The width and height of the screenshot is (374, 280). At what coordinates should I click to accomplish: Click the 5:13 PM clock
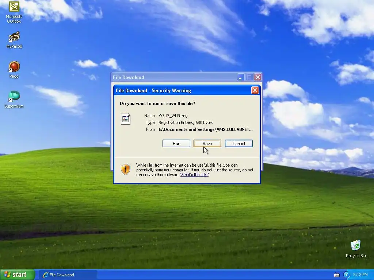coord(360,275)
